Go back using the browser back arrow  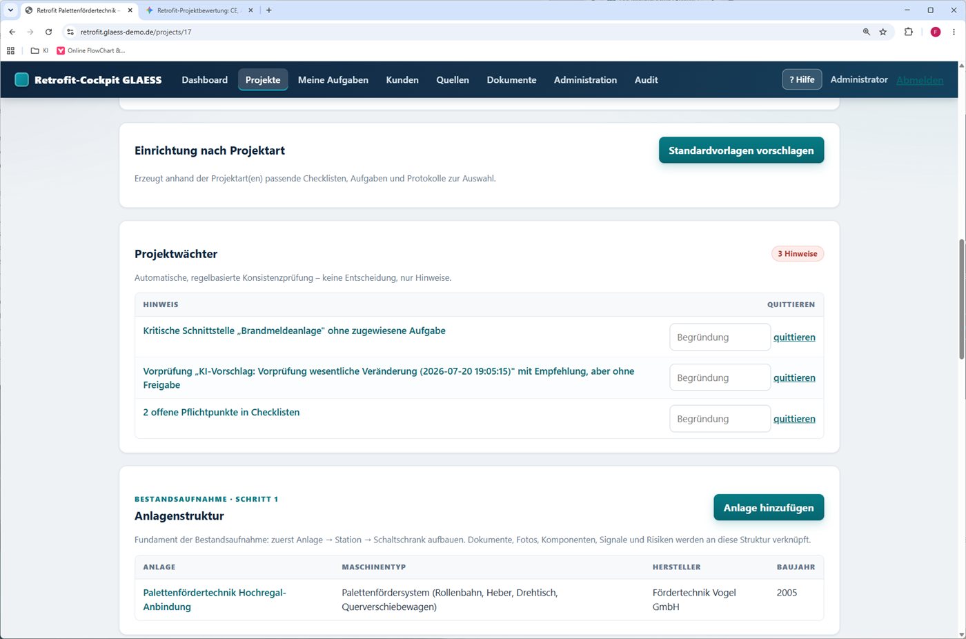click(12, 32)
